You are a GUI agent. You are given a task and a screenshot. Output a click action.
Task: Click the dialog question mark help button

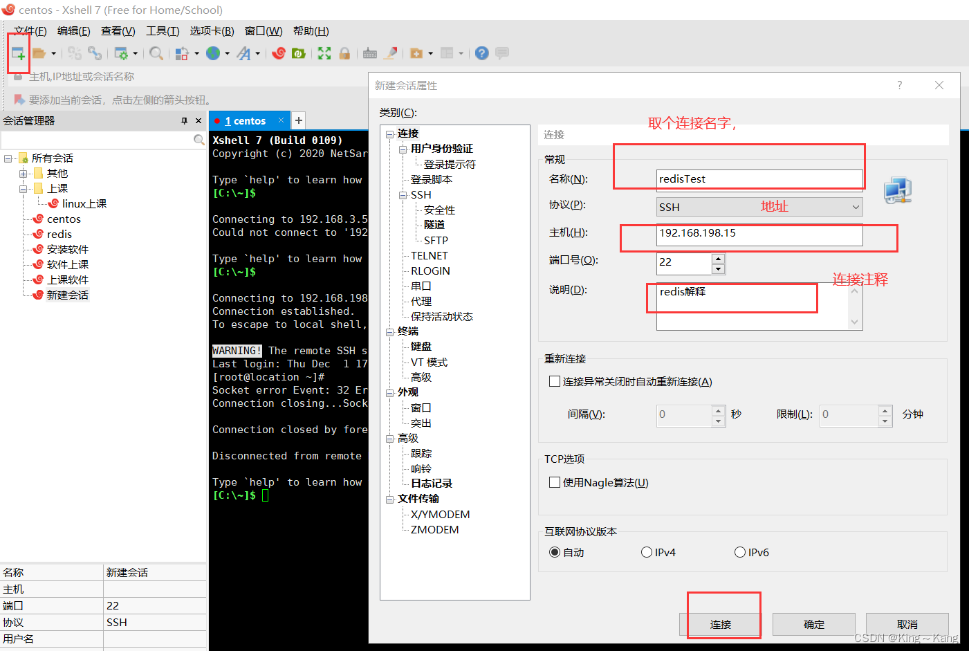[x=899, y=85]
